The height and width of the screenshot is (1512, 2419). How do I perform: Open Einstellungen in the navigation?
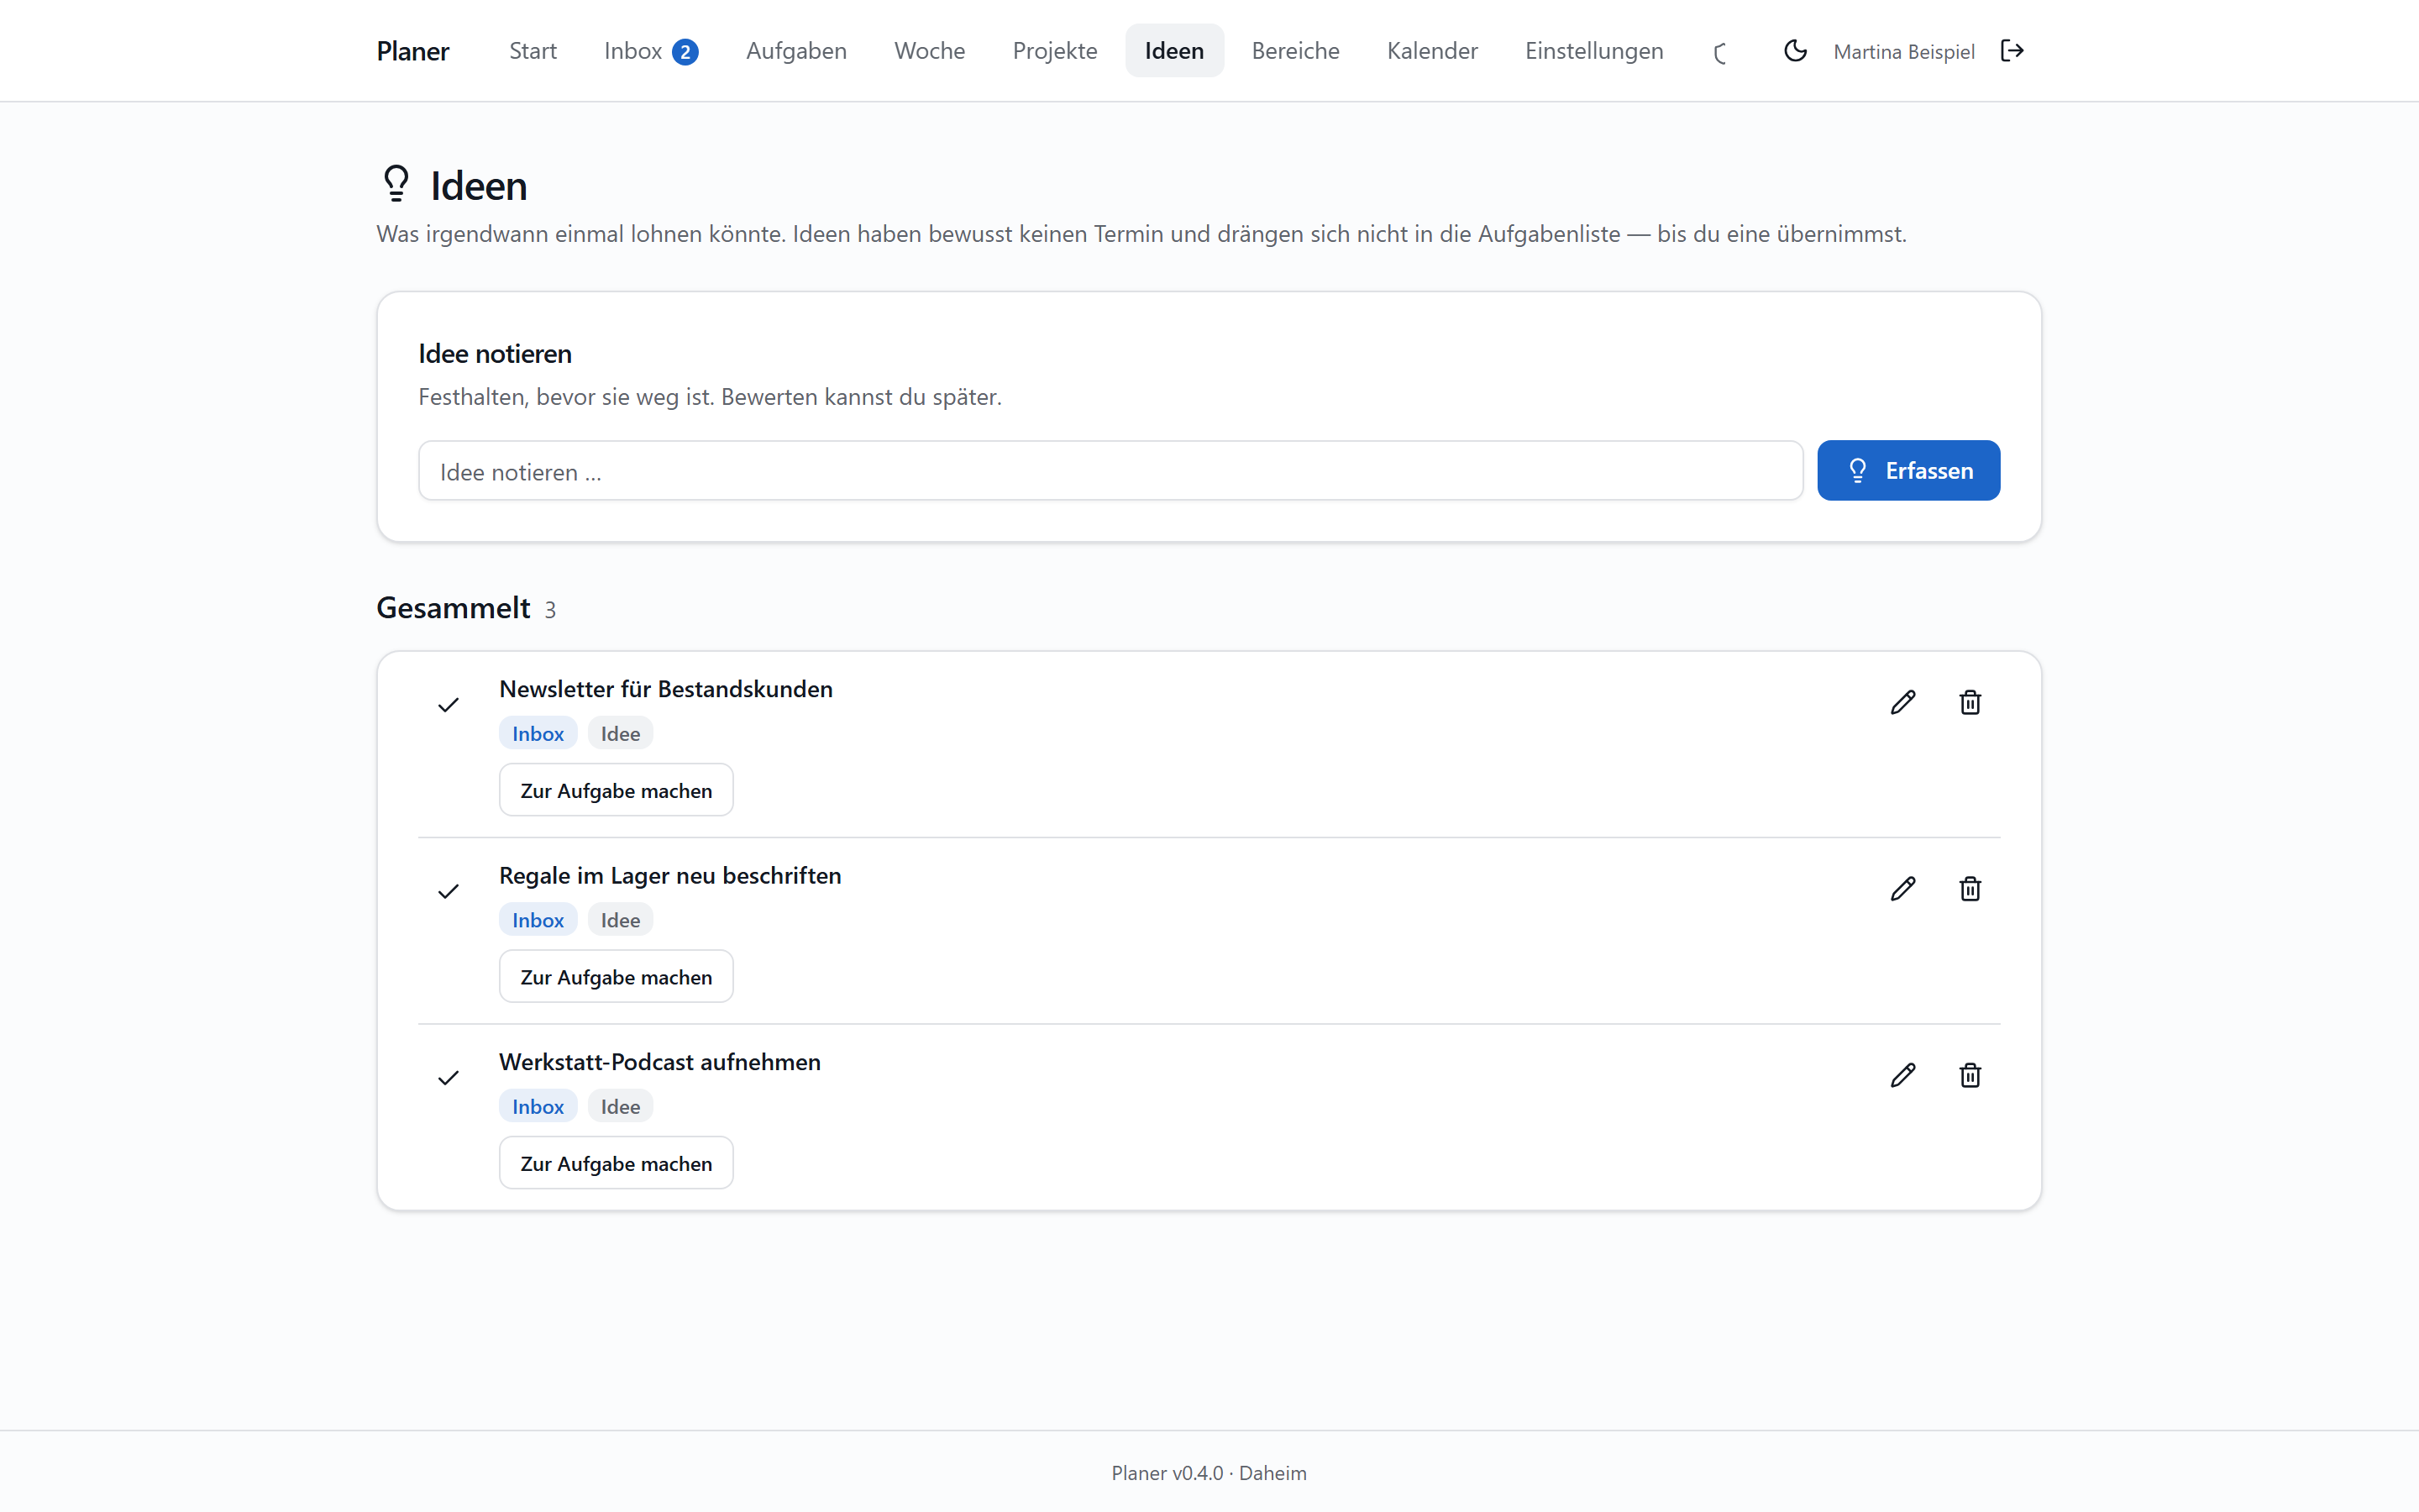1593,51
